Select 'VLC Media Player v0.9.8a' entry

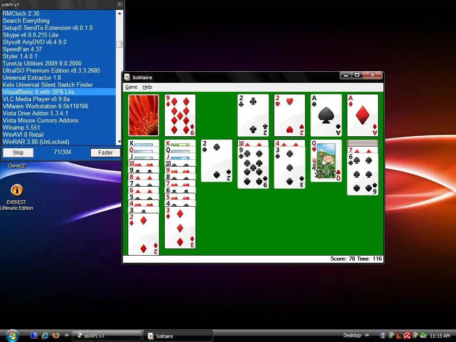point(59,99)
